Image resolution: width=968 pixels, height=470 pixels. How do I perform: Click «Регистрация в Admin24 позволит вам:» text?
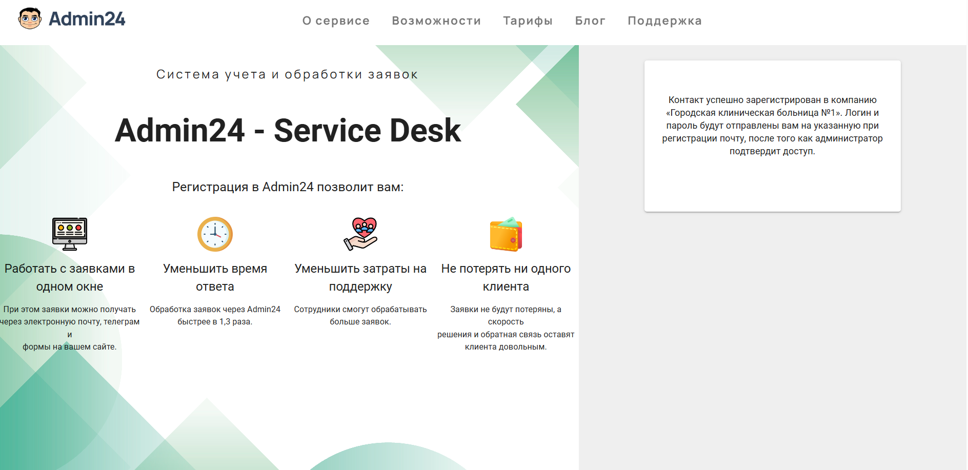click(x=288, y=187)
